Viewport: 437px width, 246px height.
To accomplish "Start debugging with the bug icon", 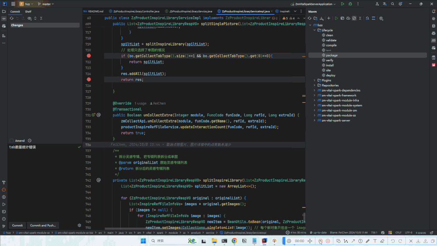I will [350, 4].
